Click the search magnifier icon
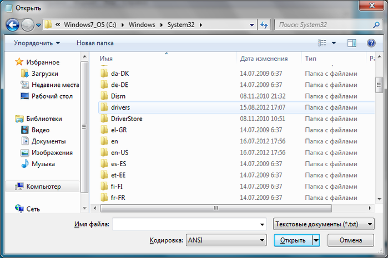The width and height of the screenshot is (388, 258). 376,25
